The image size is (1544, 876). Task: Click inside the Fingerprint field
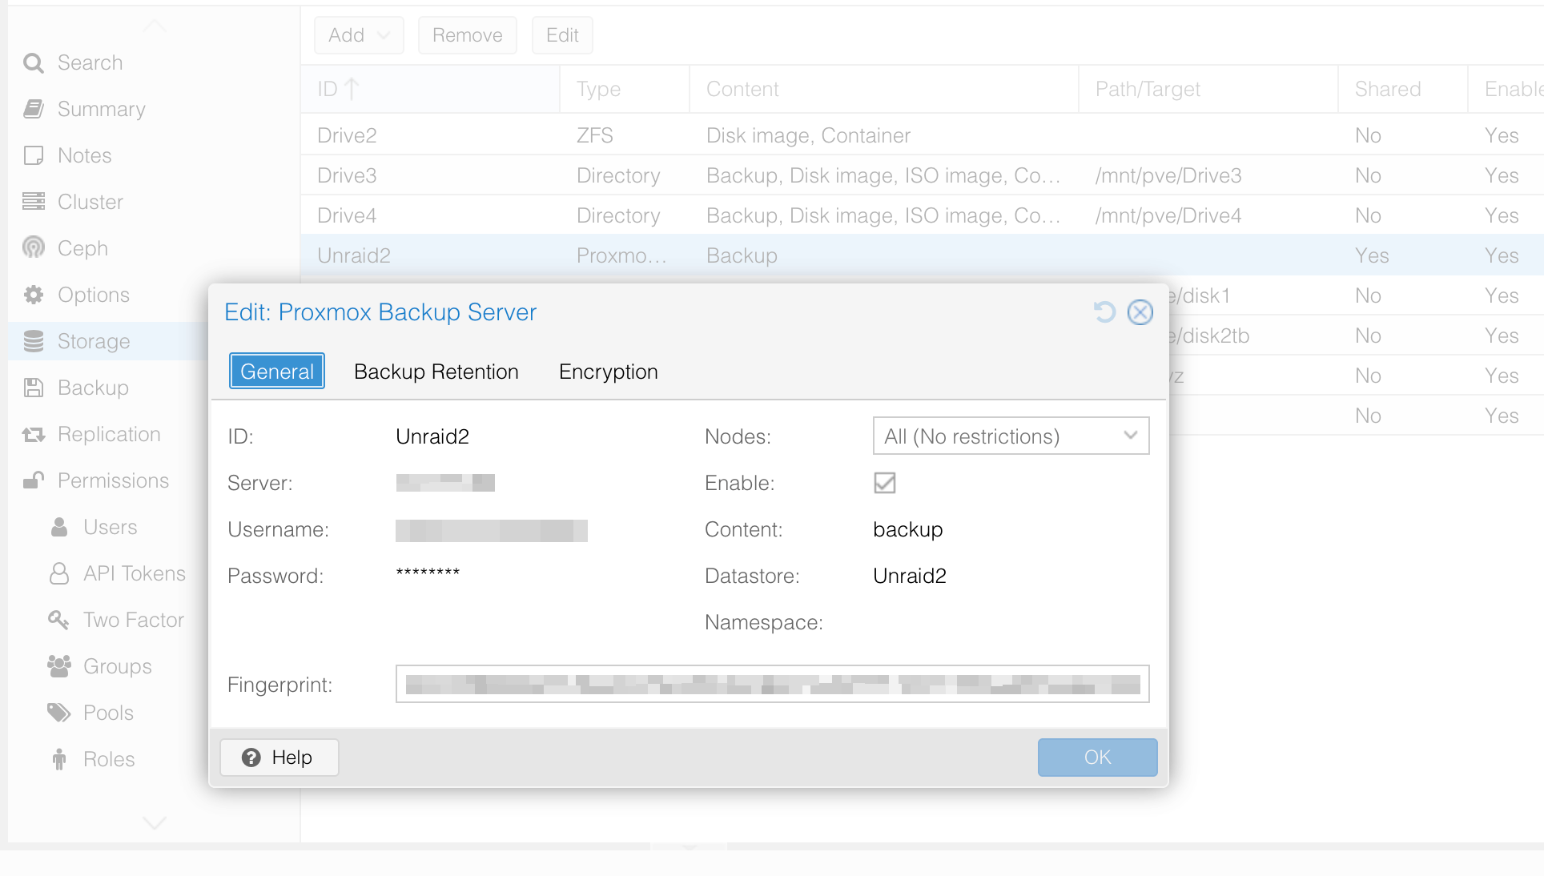click(x=771, y=685)
